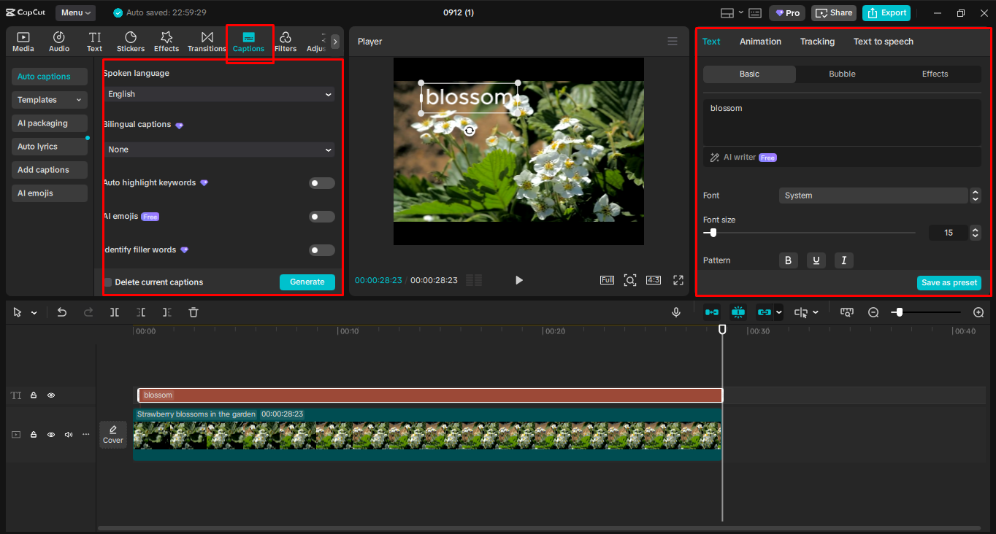Screen dimensions: 996x534
Task: Delete selection with the trash icon
Action: (193, 311)
